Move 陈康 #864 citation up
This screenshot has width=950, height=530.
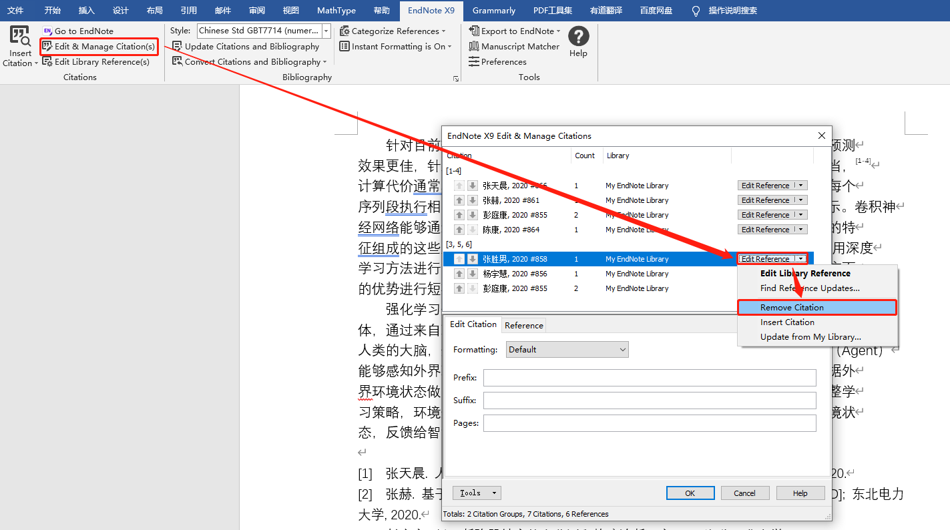(459, 230)
